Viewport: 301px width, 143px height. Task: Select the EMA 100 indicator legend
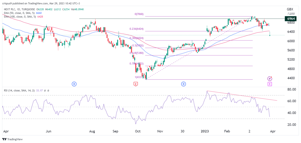coord(20,16)
